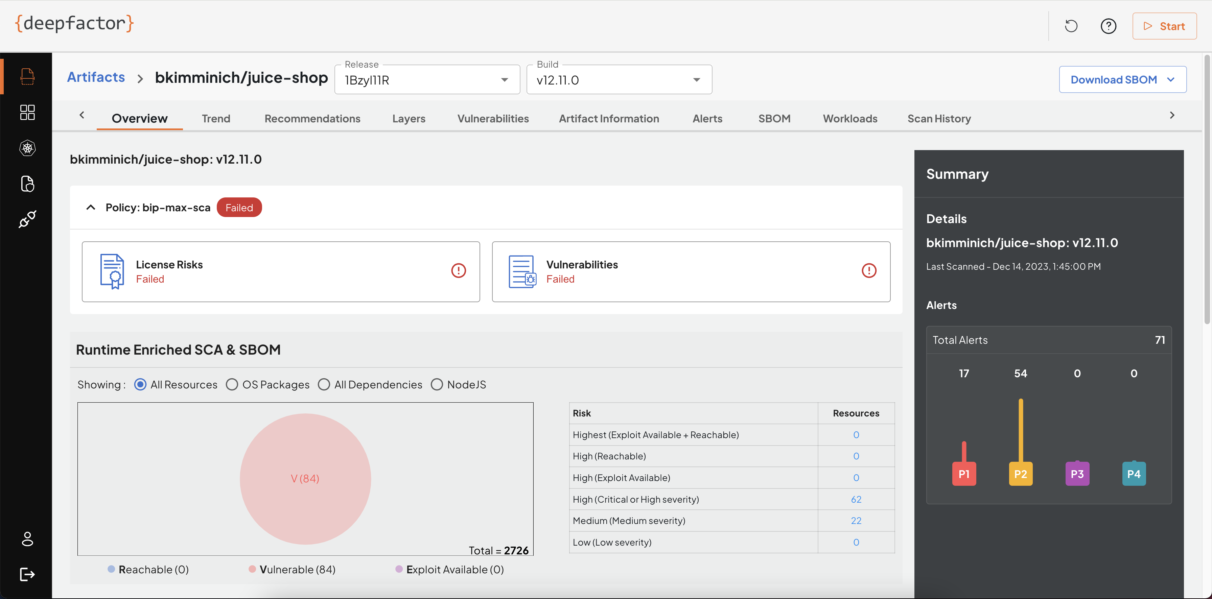Expand the Download SBOM dropdown
This screenshot has width=1212, height=599.
1122,79
